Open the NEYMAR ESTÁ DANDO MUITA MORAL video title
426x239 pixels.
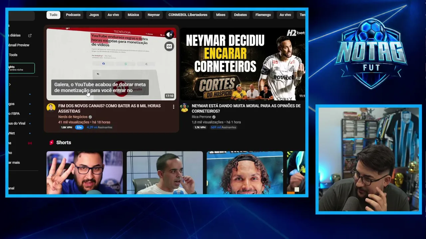pyautogui.click(x=246, y=109)
